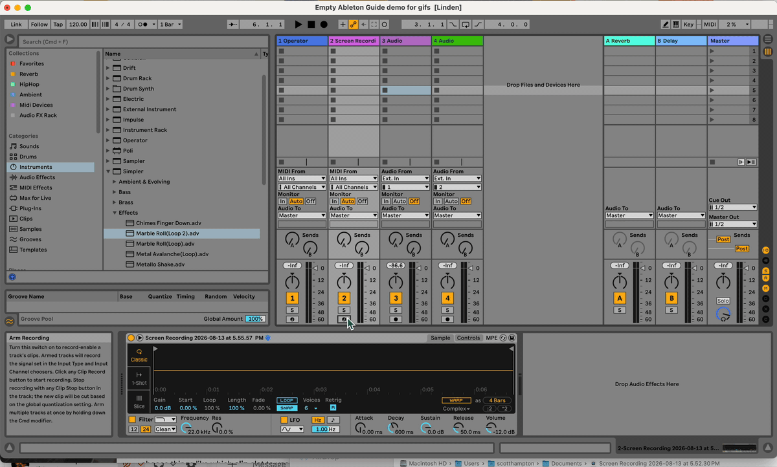
Task: Toggle the Session Record circle button
Action: point(385,25)
